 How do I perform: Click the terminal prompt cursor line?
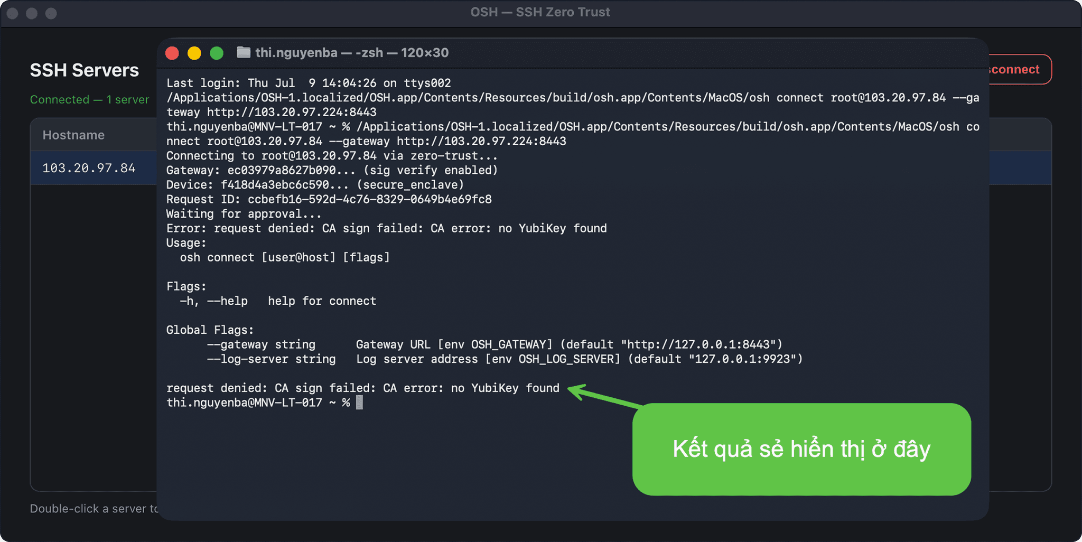pos(265,403)
